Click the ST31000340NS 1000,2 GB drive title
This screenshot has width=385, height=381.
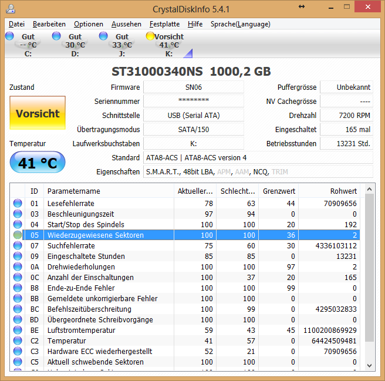(191, 72)
